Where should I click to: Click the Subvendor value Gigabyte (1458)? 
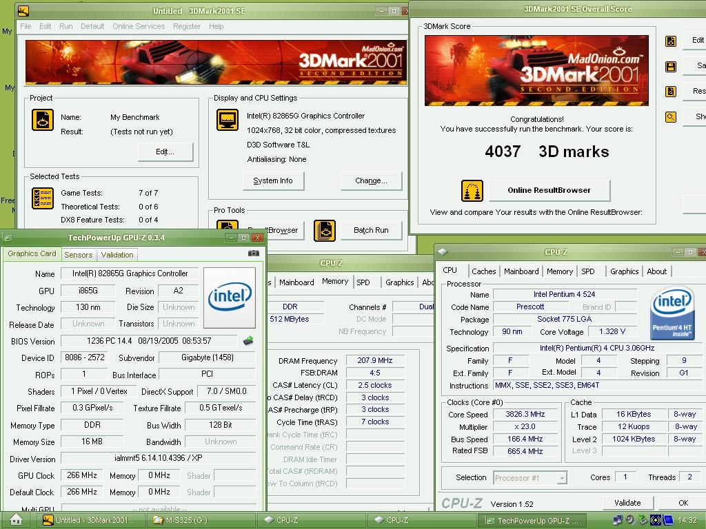[207, 357]
